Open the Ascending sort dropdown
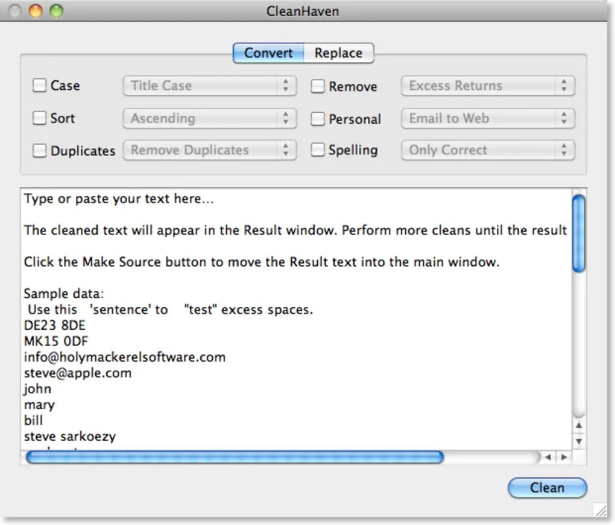This screenshot has width=615, height=525. tap(210, 118)
